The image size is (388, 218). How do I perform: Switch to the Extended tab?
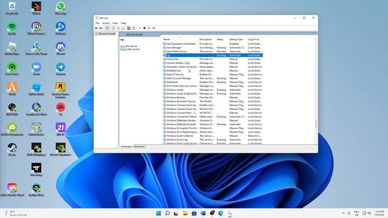coord(126,147)
